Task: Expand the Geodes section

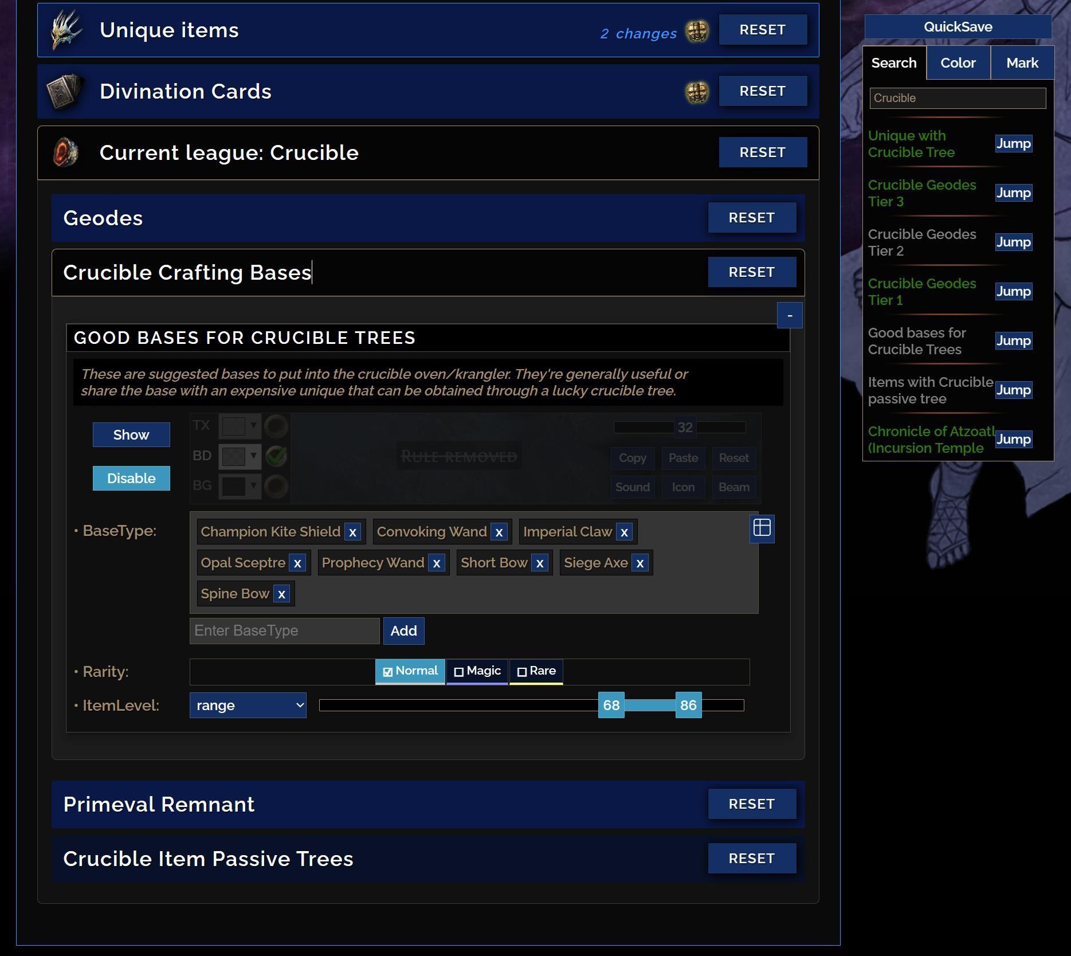Action: coord(428,218)
